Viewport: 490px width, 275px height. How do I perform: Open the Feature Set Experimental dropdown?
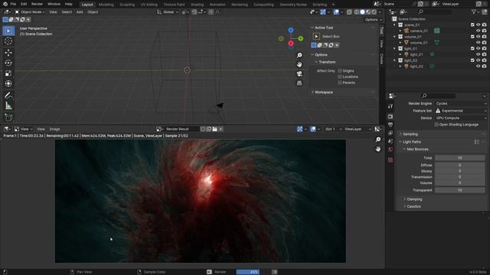coord(461,111)
